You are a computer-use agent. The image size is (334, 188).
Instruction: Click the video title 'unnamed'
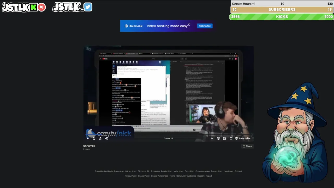click(x=89, y=146)
